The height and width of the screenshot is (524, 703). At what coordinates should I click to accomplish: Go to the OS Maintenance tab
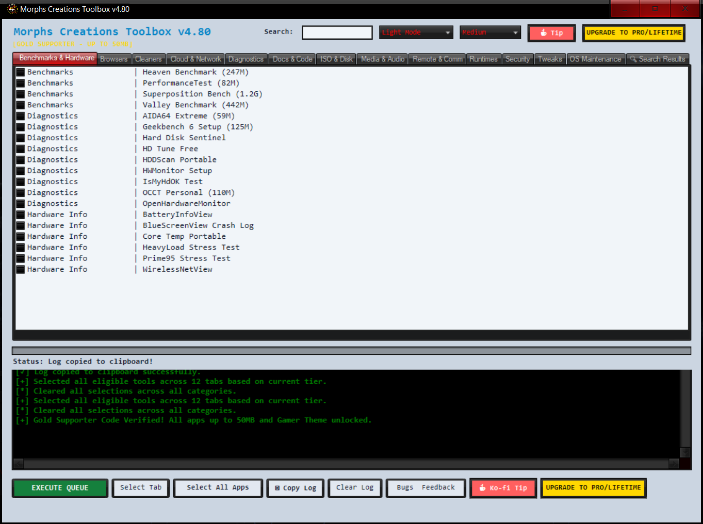pyautogui.click(x=596, y=59)
